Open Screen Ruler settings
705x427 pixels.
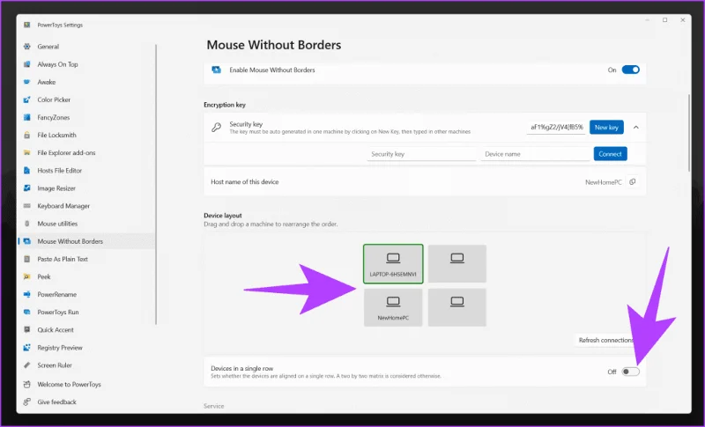tap(55, 365)
